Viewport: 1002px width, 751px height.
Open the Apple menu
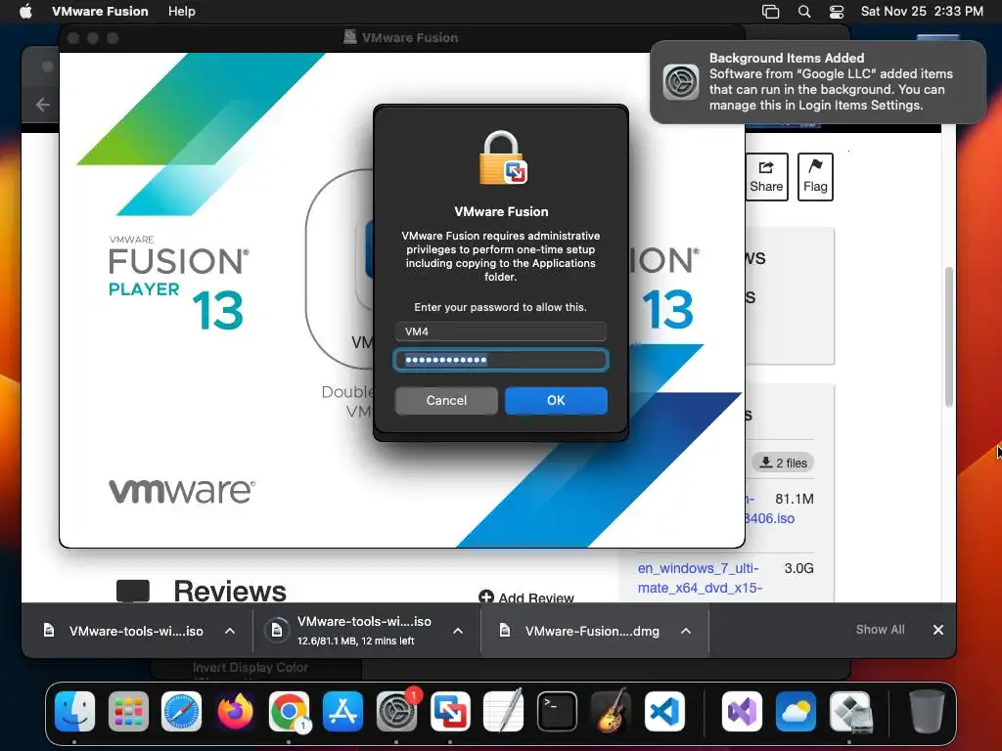point(25,11)
